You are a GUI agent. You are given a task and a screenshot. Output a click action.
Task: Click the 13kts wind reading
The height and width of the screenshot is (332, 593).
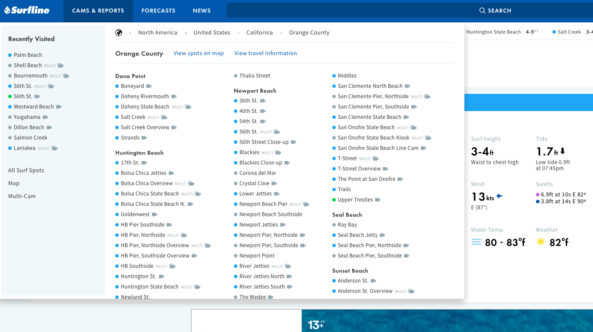(483, 197)
